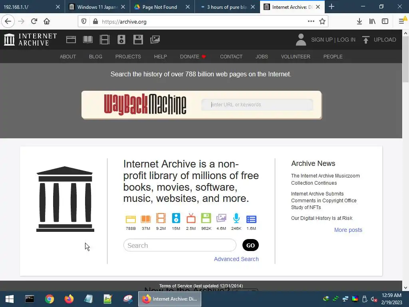
Task: Open the 788B web pages icon
Action: [x=131, y=219]
